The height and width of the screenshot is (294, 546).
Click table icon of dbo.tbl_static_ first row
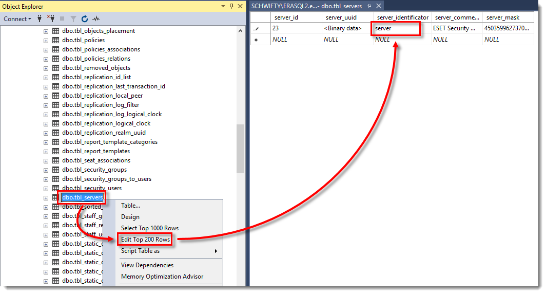click(x=55, y=244)
